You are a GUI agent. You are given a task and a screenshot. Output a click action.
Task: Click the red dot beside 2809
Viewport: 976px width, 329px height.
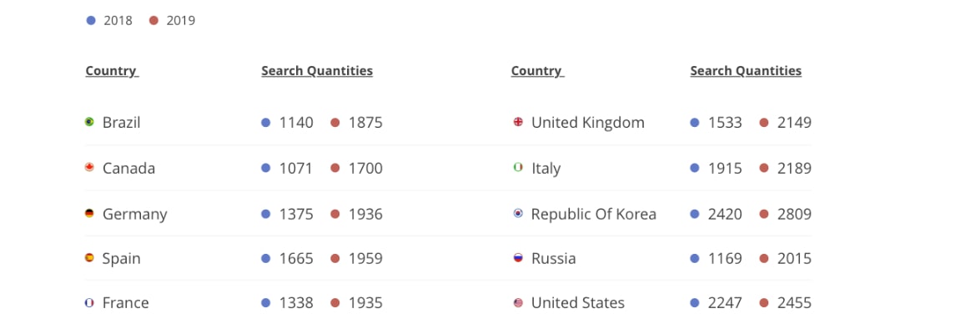pos(764,215)
